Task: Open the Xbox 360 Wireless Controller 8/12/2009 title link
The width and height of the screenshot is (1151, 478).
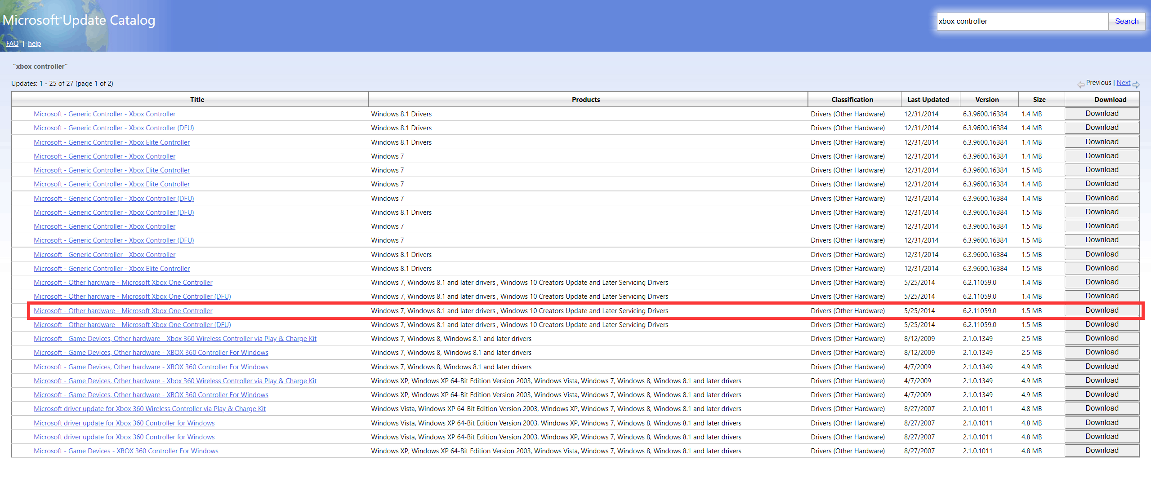Action: pyautogui.click(x=175, y=339)
